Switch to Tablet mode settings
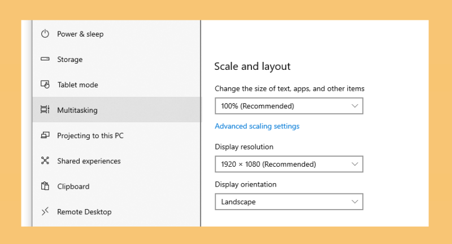This screenshot has width=452, height=244. pos(116,85)
